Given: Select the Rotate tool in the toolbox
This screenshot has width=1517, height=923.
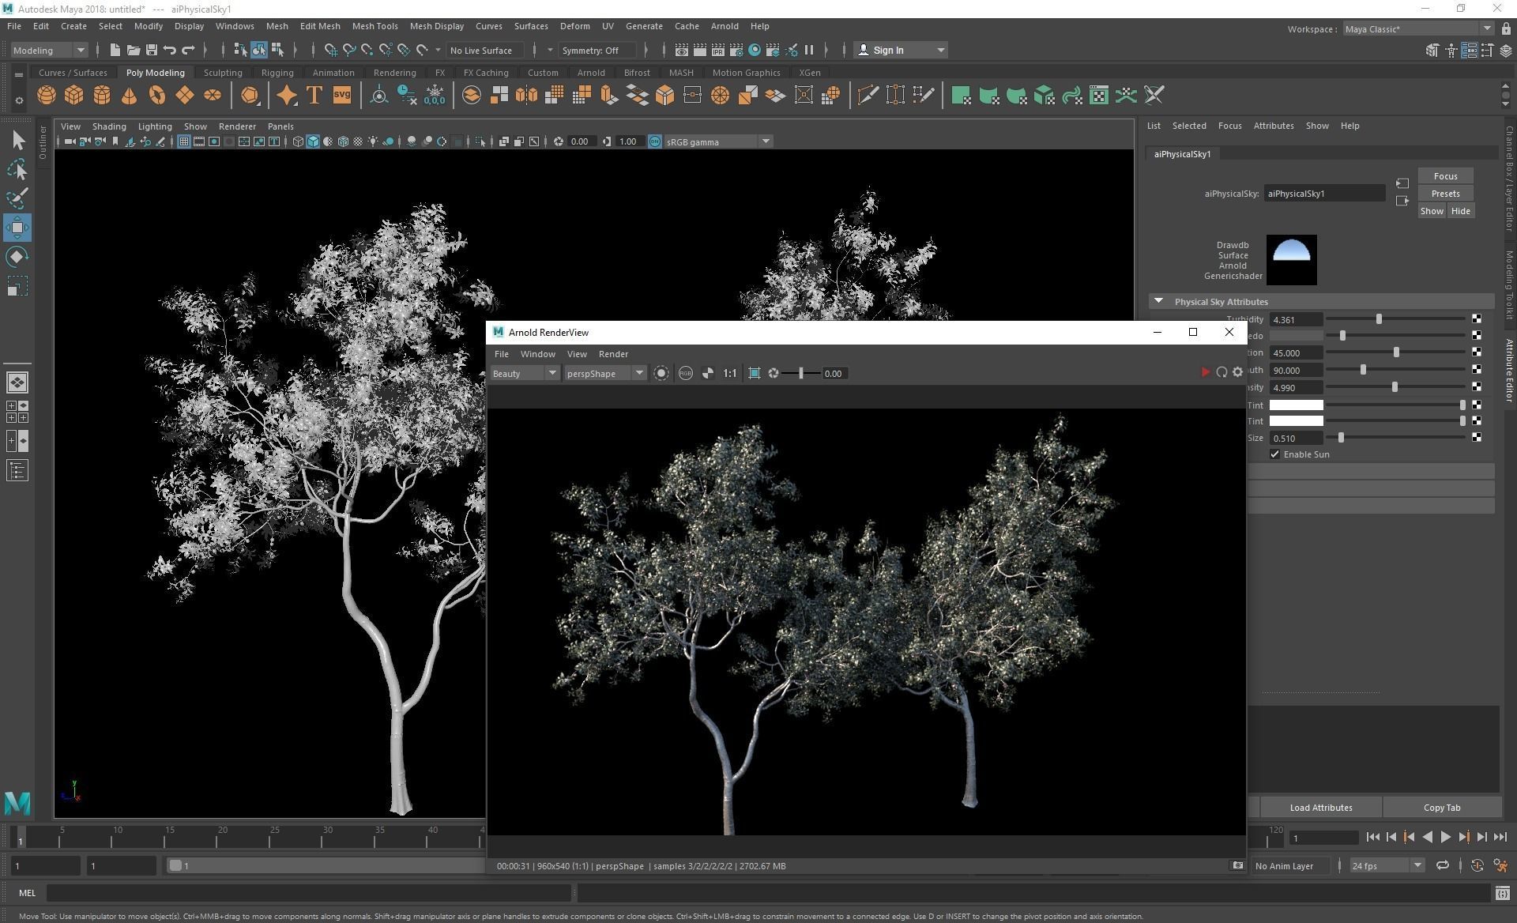Looking at the screenshot, I should coord(17,257).
